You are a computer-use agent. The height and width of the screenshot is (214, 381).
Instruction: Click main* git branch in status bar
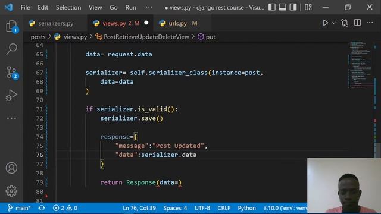pyautogui.click(x=19, y=208)
